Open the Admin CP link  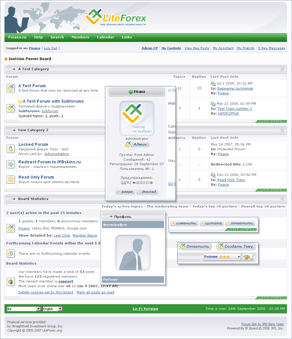[x=150, y=48]
